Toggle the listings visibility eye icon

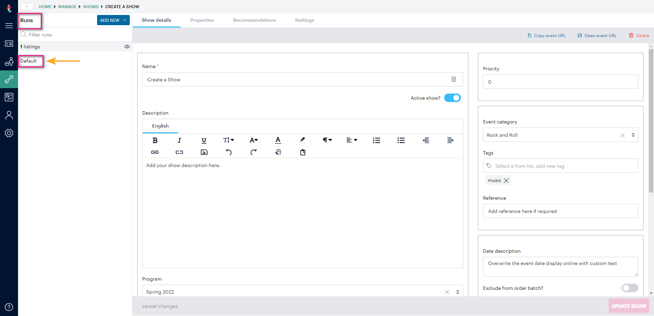pyautogui.click(x=127, y=47)
